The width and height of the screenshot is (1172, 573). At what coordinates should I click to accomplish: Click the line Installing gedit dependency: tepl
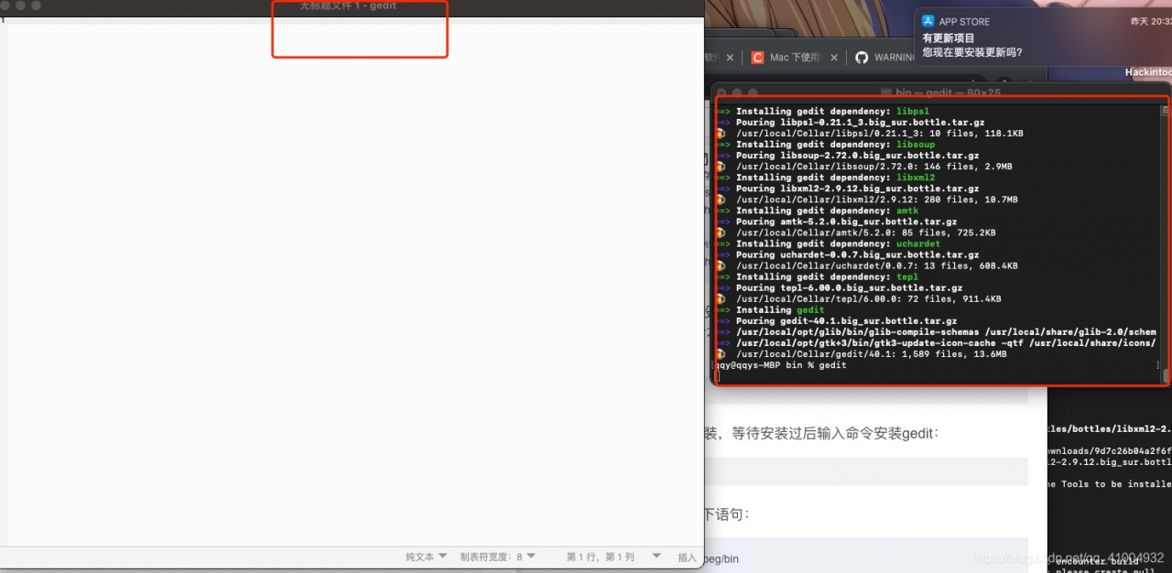click(x=818, y=276)
